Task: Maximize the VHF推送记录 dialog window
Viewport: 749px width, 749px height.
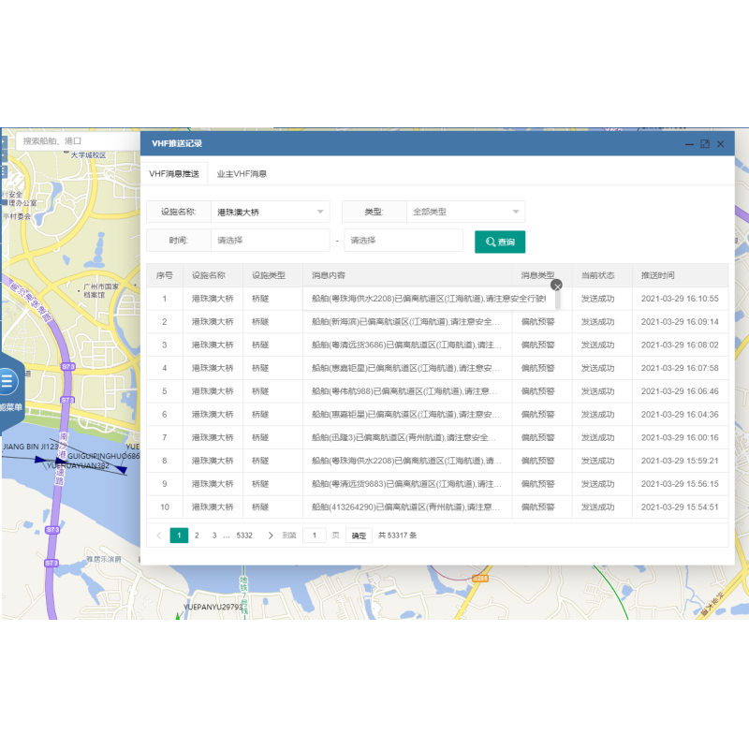Action: coord(705,144)
